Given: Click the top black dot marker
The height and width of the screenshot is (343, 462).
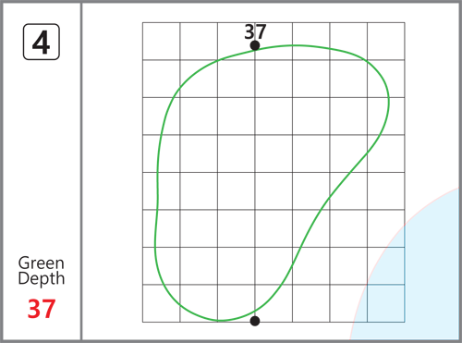Looking at the screenshot, I should [255, 45].
